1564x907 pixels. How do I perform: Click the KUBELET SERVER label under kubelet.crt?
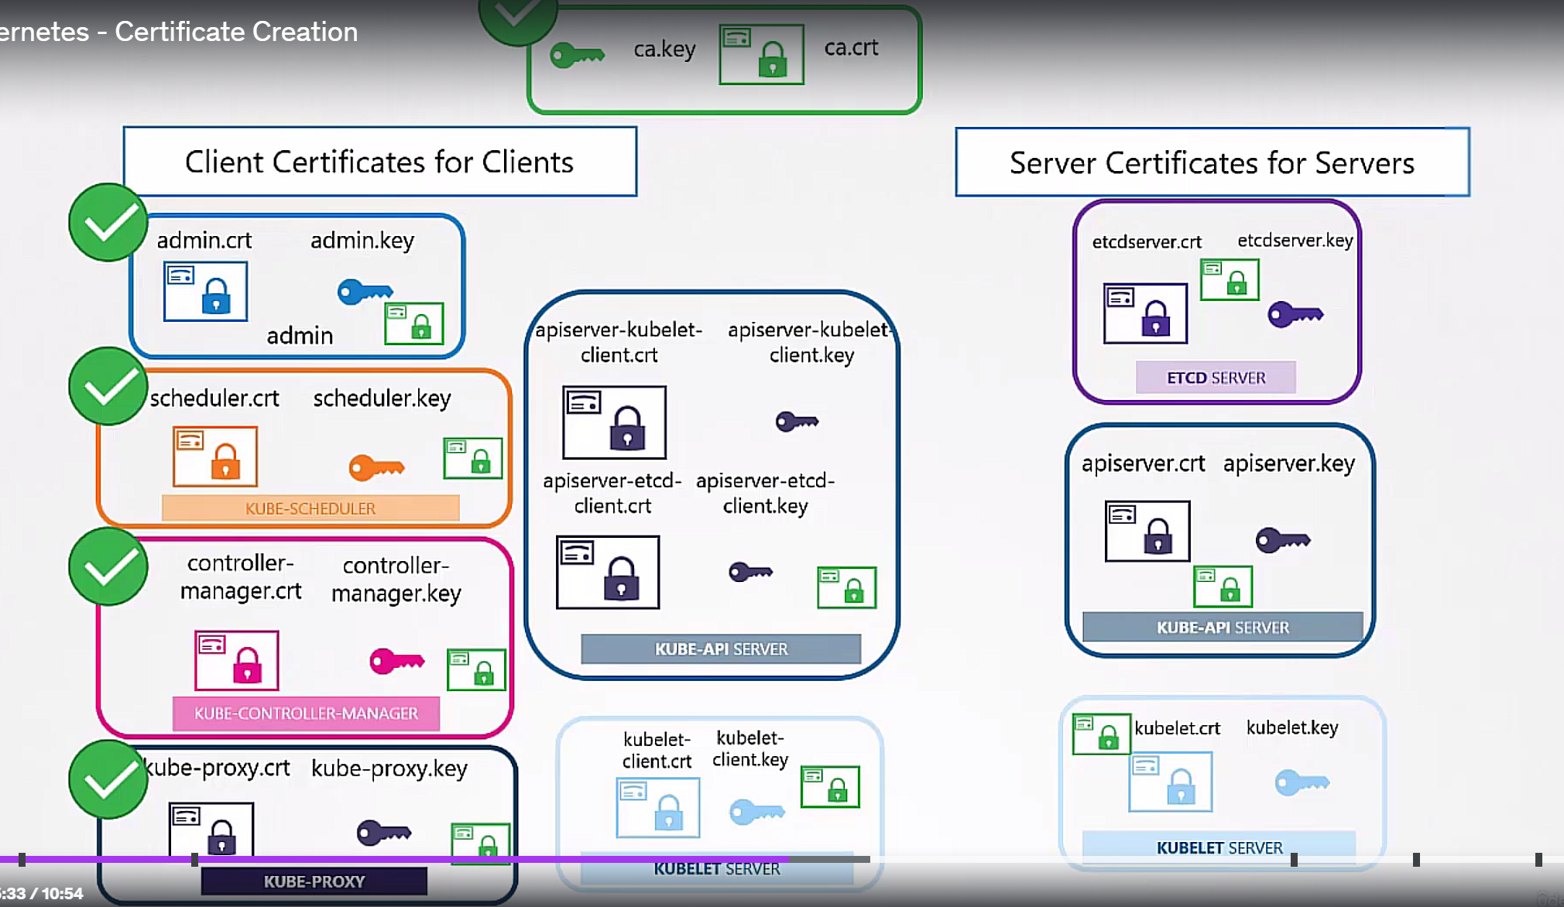pyautogui.click(x=1219, y=847)
